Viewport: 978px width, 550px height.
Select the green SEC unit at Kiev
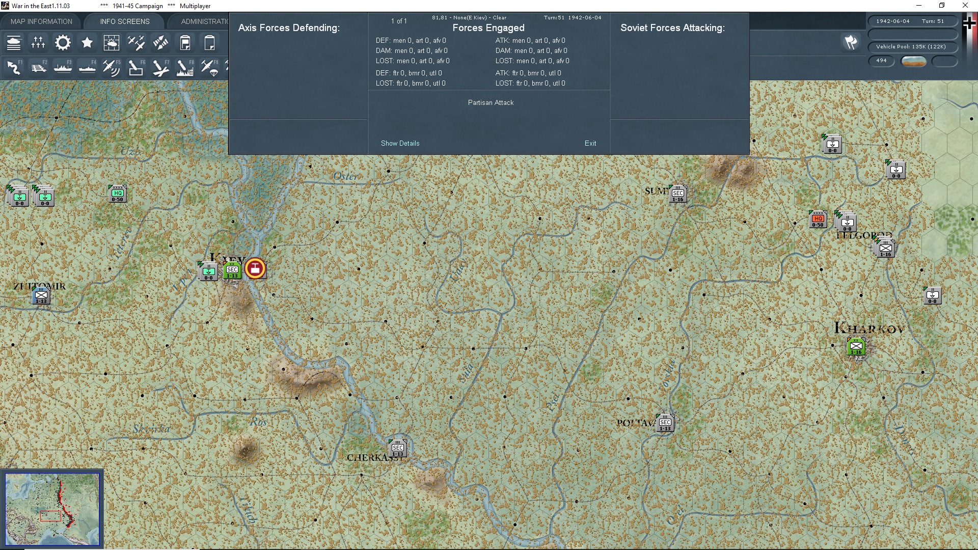click(x=232, y=270)
